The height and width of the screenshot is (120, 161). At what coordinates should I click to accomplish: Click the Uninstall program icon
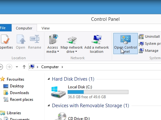point(141,36)
